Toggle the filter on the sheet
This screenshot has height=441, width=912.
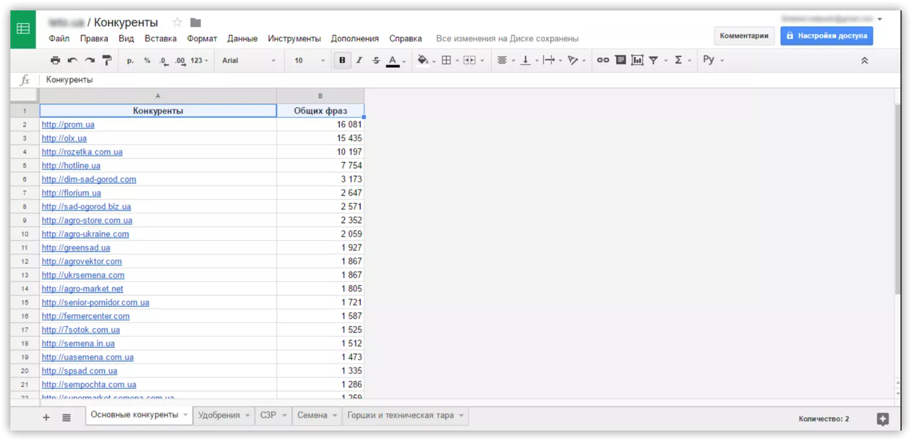click(654, 60)
